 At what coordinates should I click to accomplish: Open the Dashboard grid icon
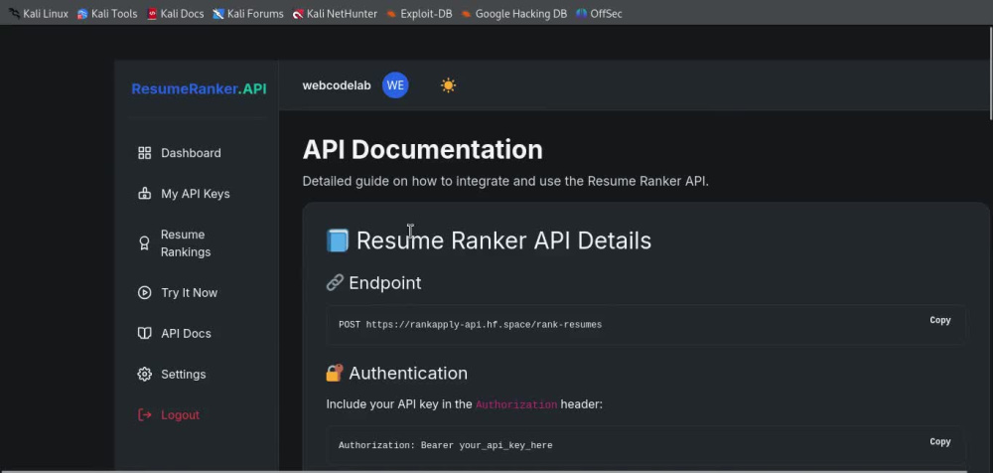coord(144,153)
